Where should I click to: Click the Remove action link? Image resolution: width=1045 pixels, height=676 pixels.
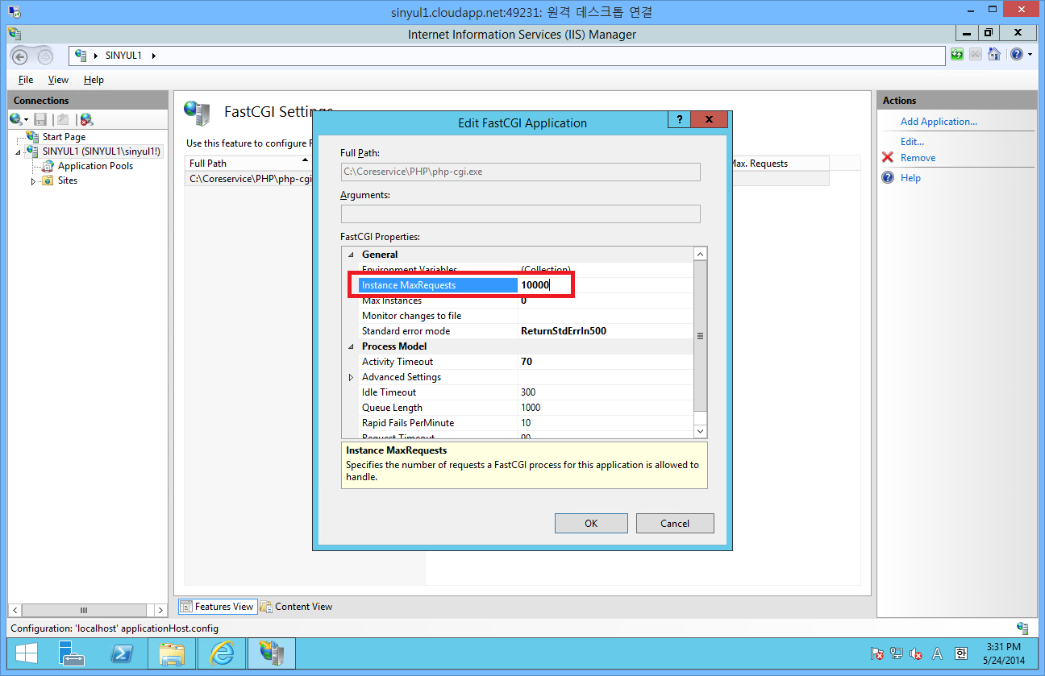(x=918, y=158)
